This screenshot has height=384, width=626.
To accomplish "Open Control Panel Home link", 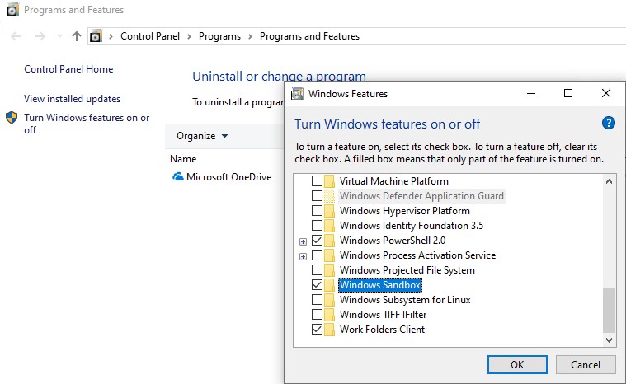I will (68, 69).
